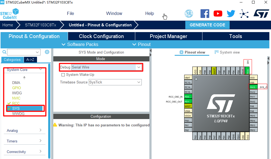Click the NRST pin on chip

pos(188,106)
